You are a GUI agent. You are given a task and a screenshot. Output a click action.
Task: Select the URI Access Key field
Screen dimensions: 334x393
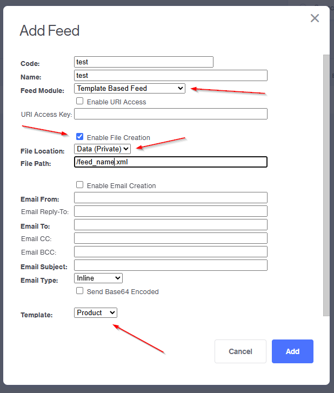(x=171, y=114)
